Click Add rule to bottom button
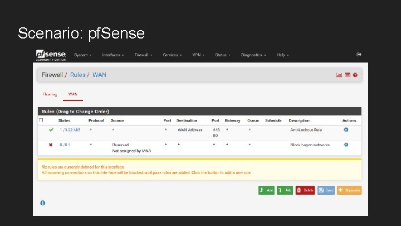Viewport: 401px width, 226px height. 285,190
